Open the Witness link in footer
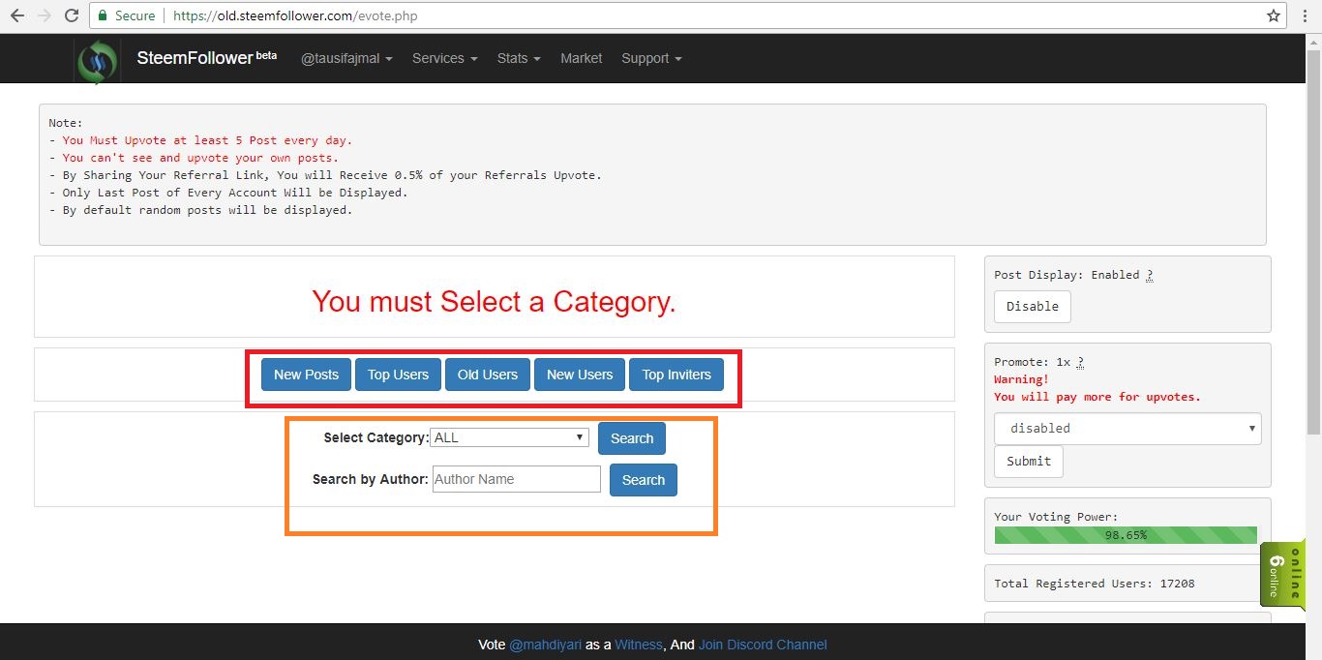 (x=639, y=645)
